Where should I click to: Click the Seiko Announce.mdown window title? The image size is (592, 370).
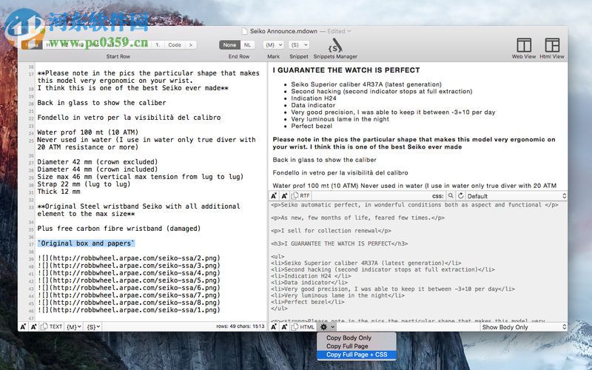click(283, 31)
